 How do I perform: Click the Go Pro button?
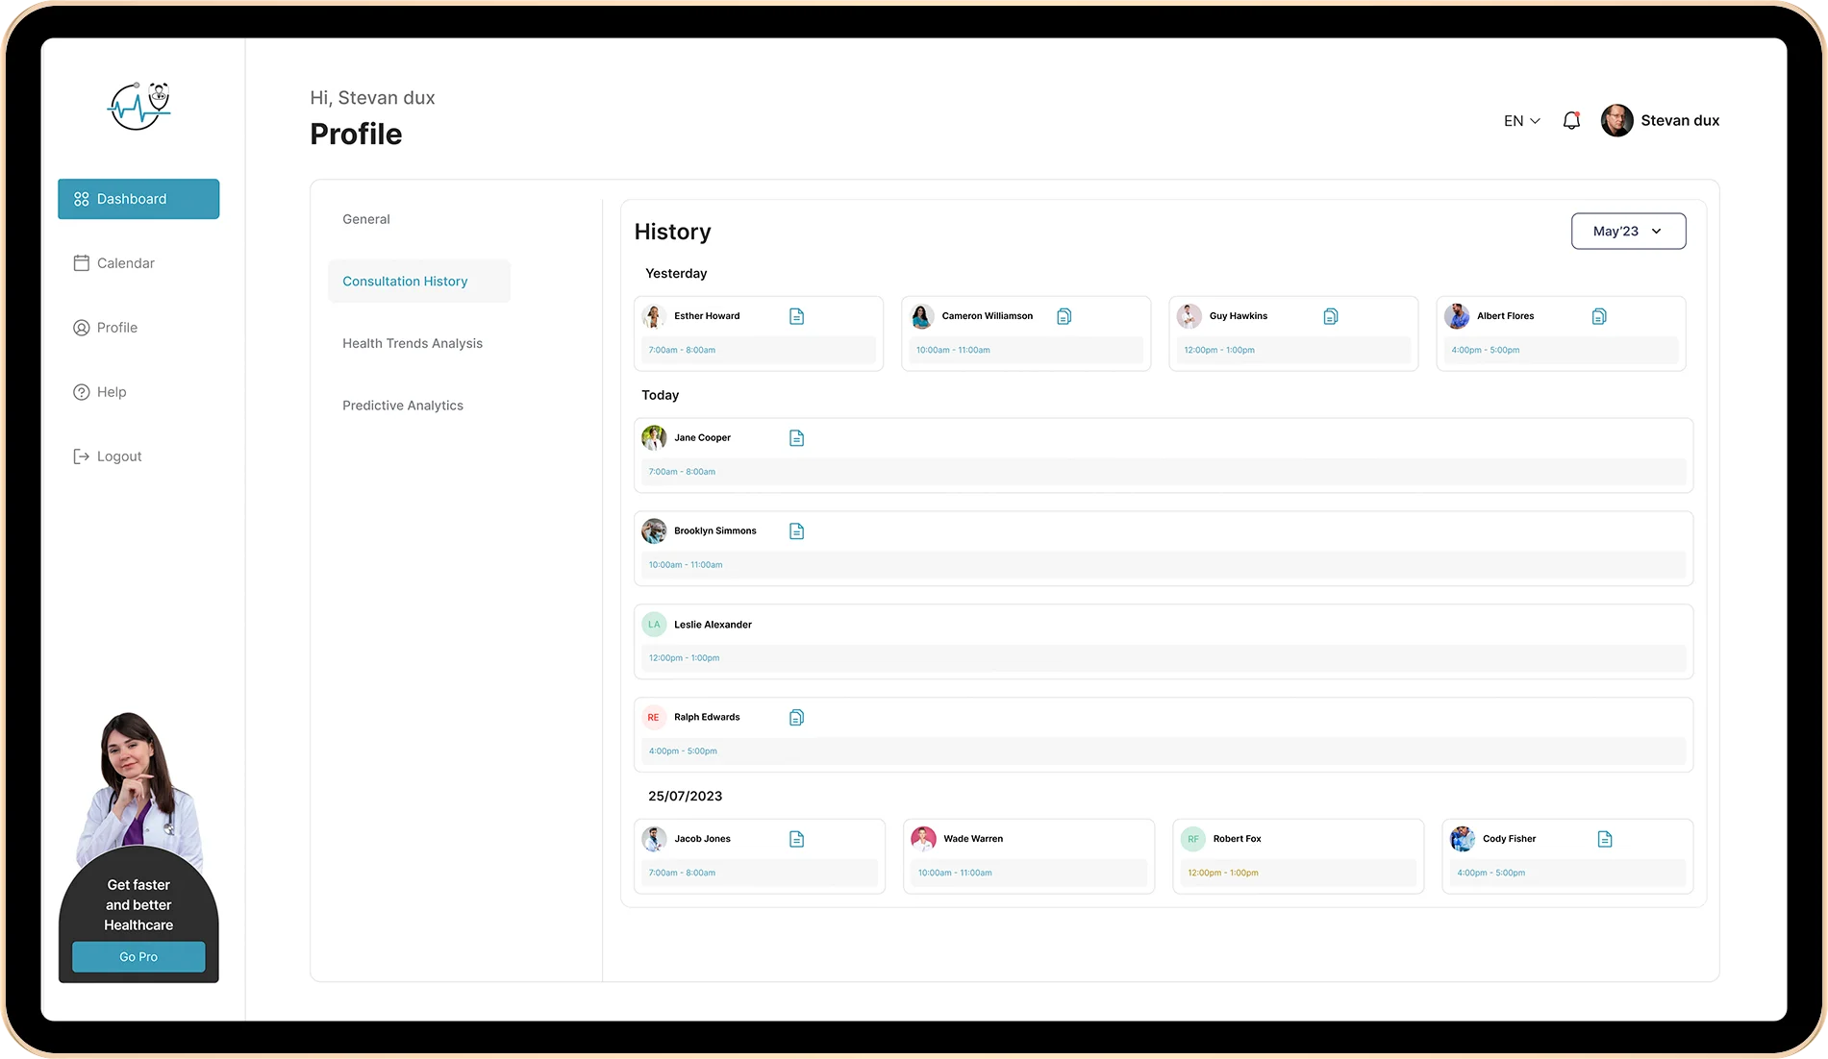pos(138,957)
